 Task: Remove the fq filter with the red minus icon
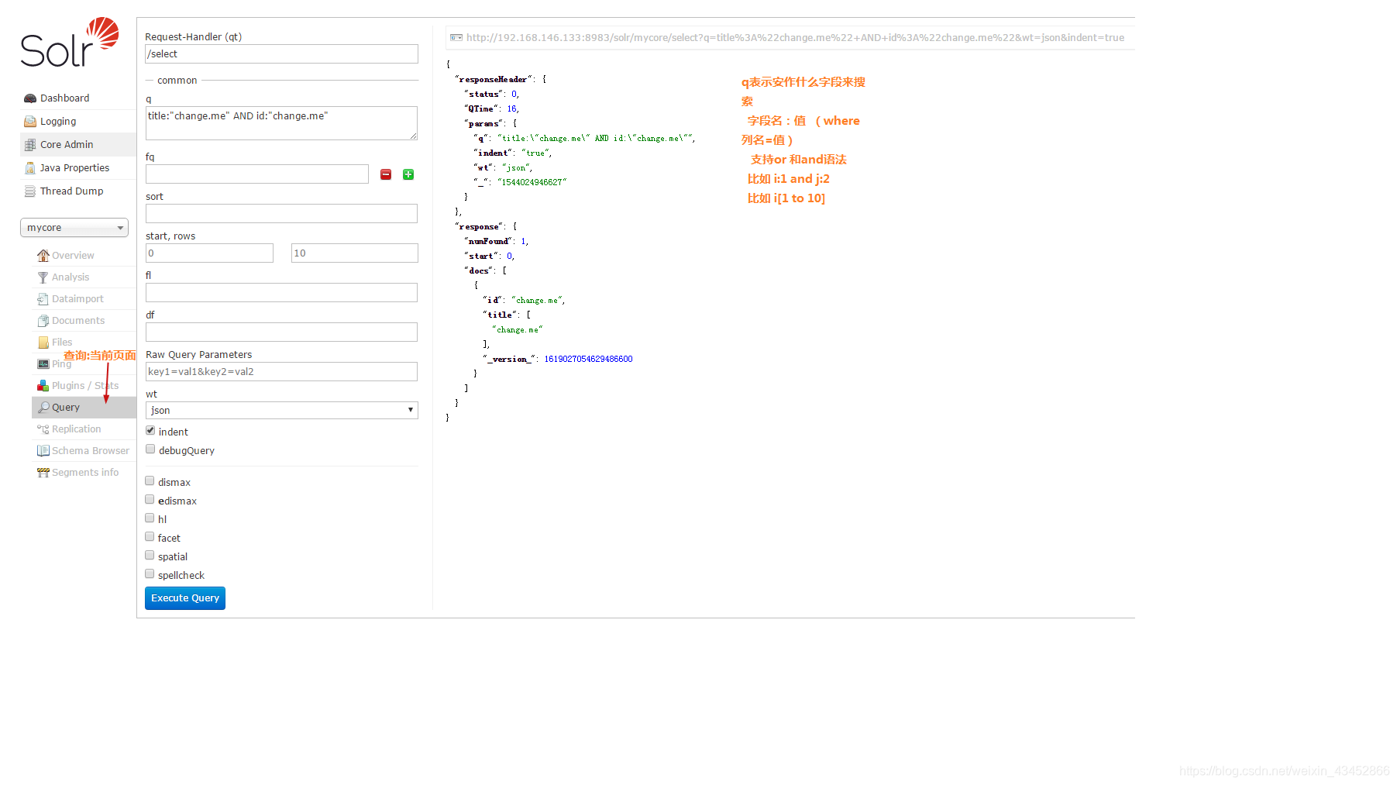pos(386,174)
